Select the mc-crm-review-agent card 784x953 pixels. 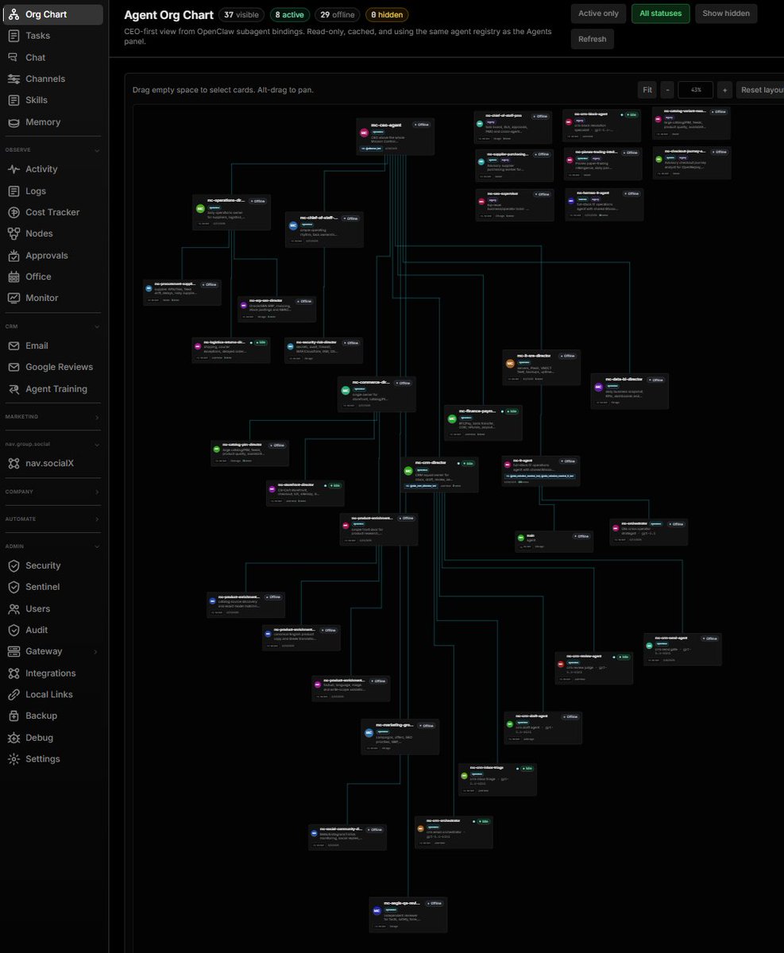(594, 668)
